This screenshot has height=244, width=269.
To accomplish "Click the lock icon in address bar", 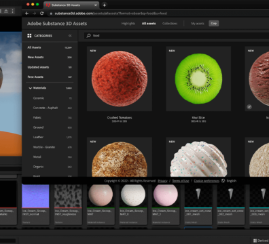I will click(x=51, y=14).
